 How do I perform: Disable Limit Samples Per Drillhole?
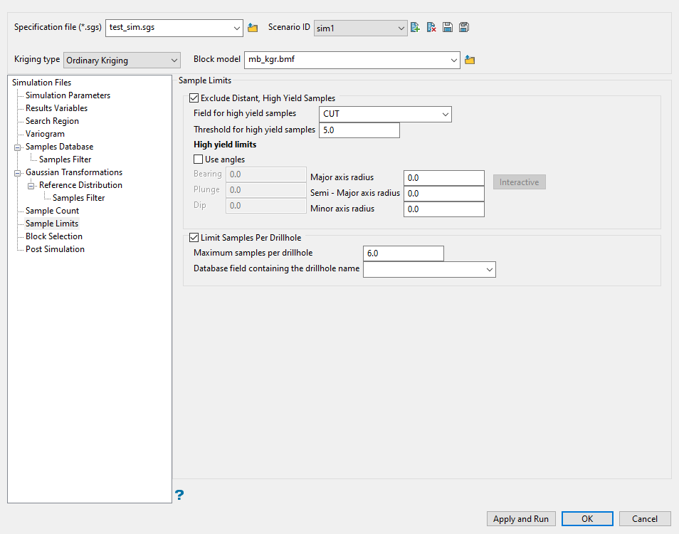(x=194, y=238)
